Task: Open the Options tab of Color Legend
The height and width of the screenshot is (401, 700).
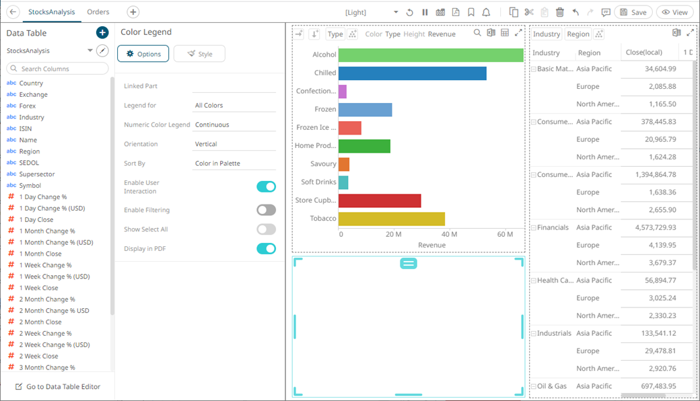Action: pos(143,54)
